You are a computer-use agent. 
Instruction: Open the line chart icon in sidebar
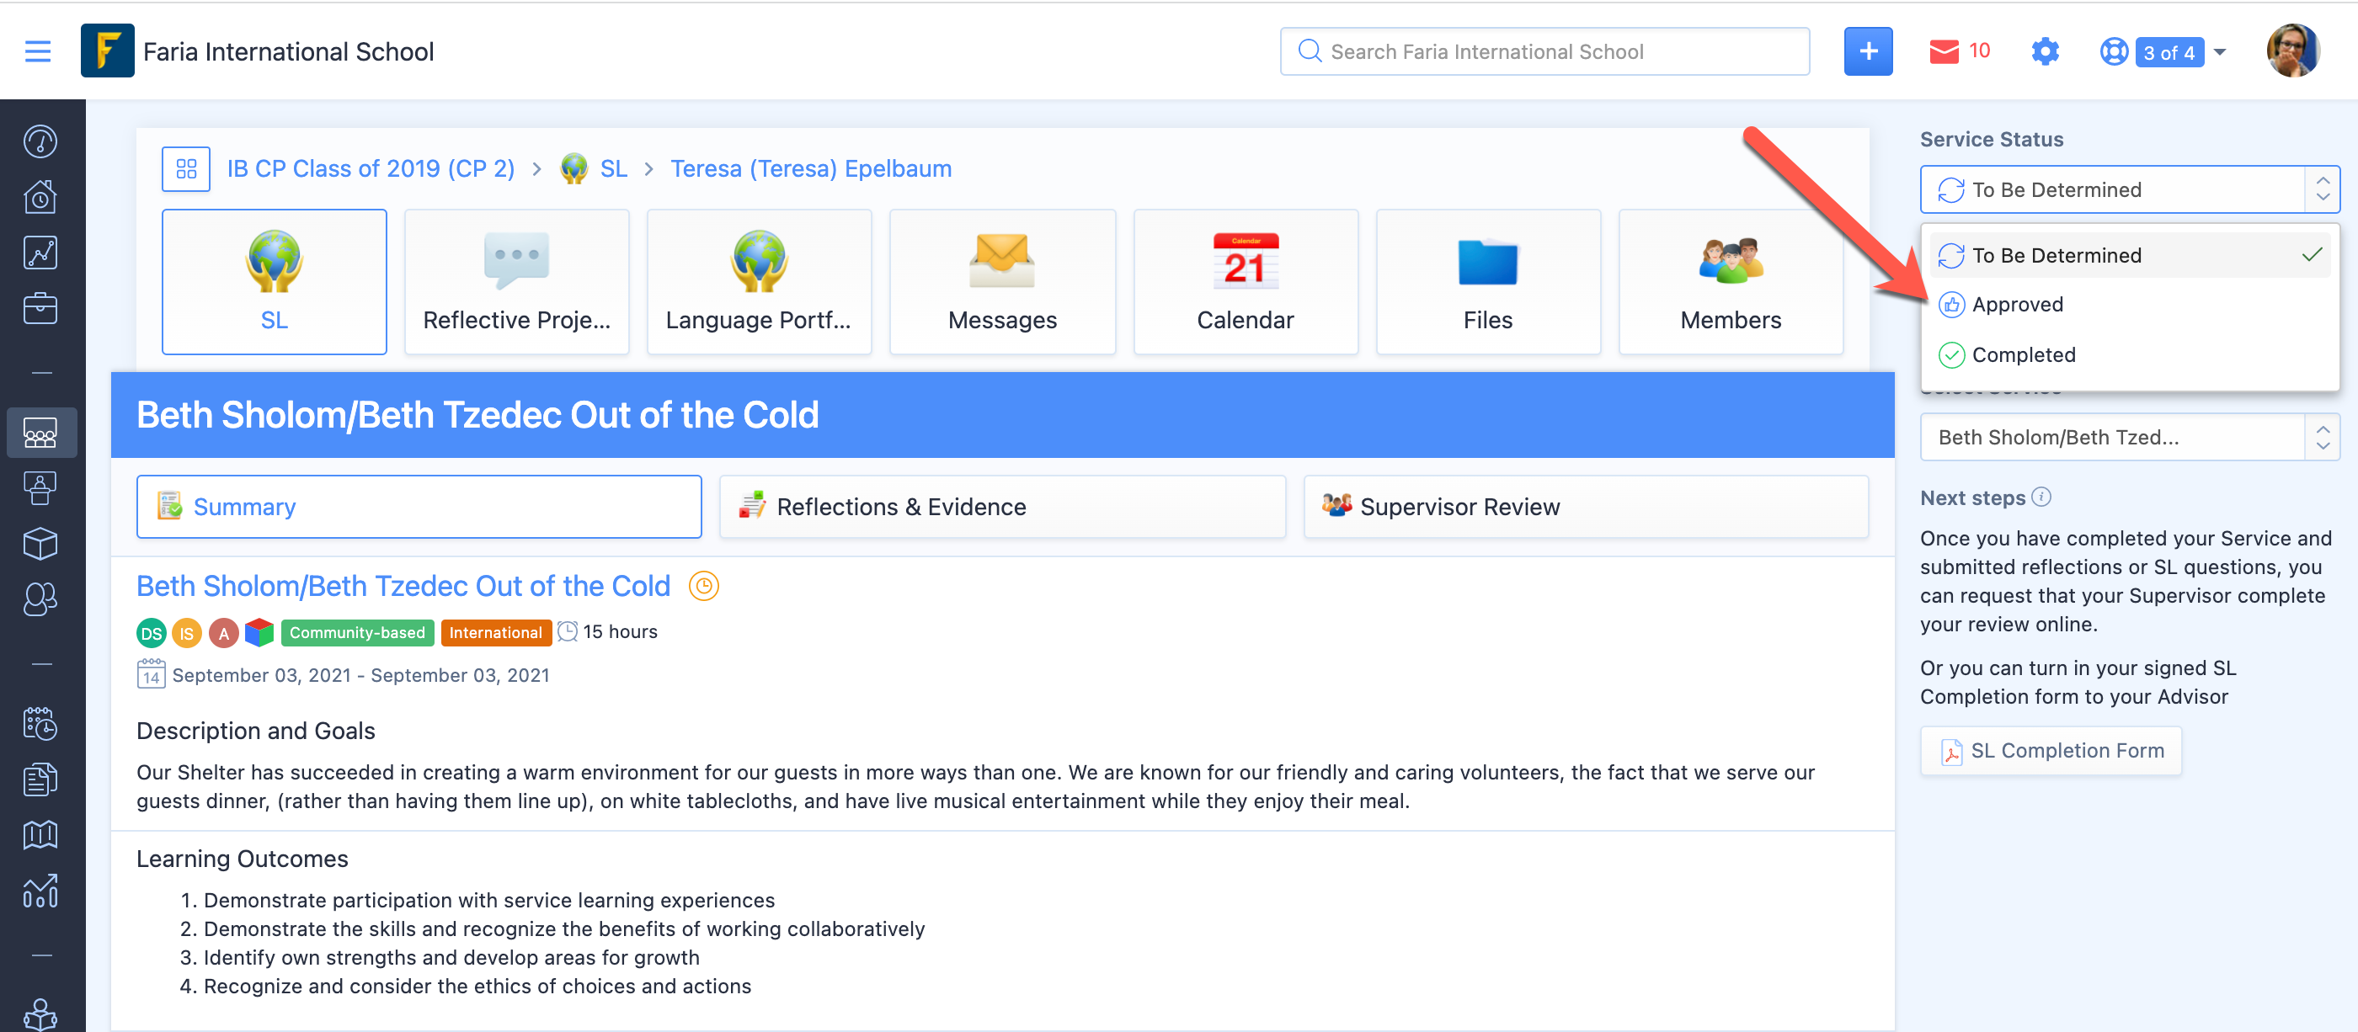point(40,253)
